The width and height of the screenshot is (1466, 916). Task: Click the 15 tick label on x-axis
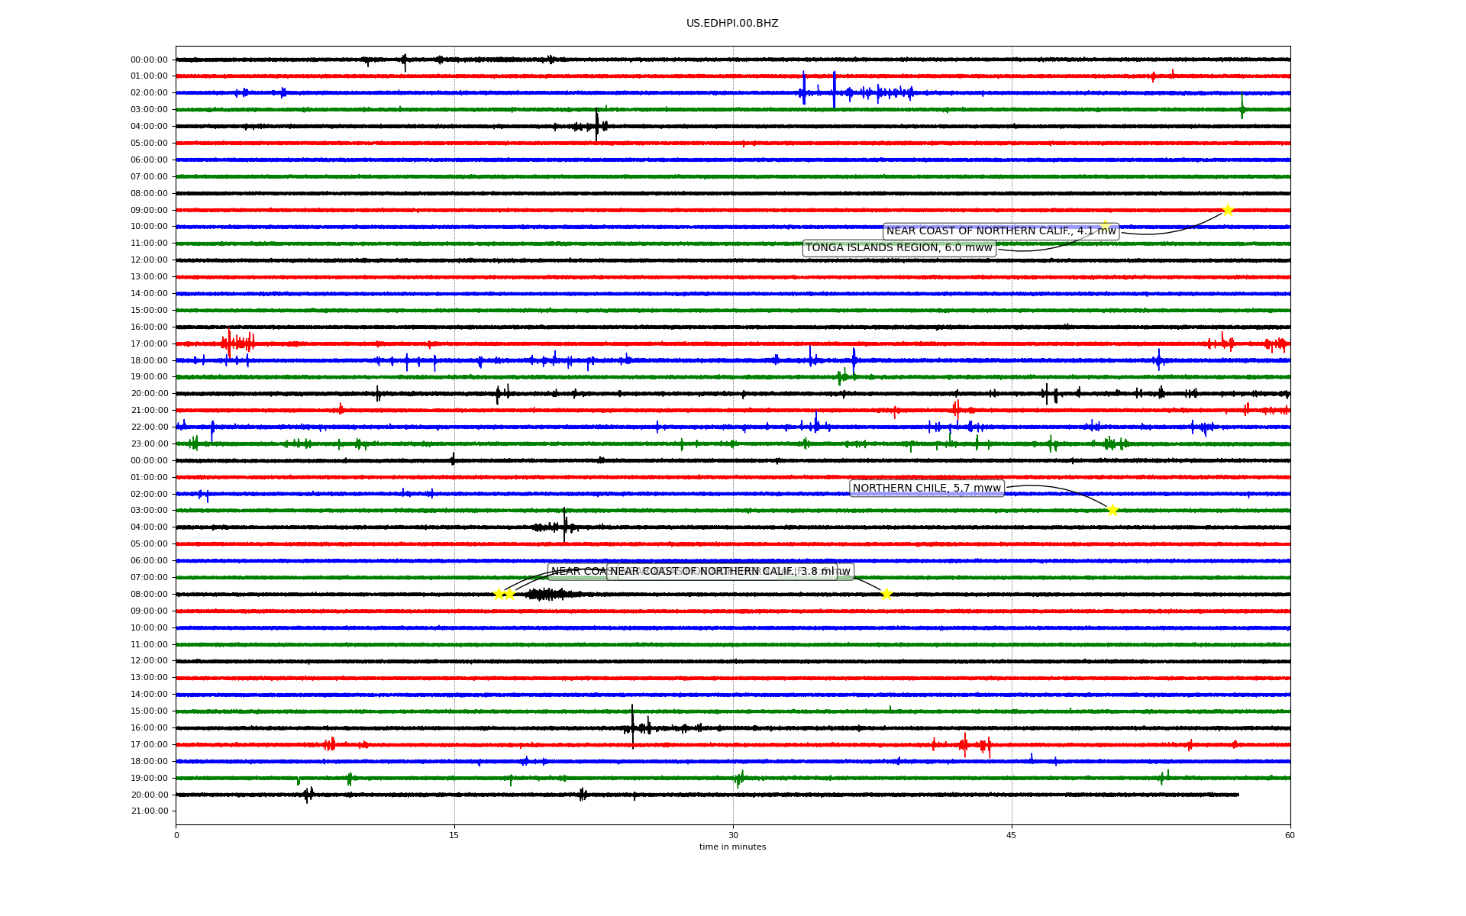click(454, 835)
